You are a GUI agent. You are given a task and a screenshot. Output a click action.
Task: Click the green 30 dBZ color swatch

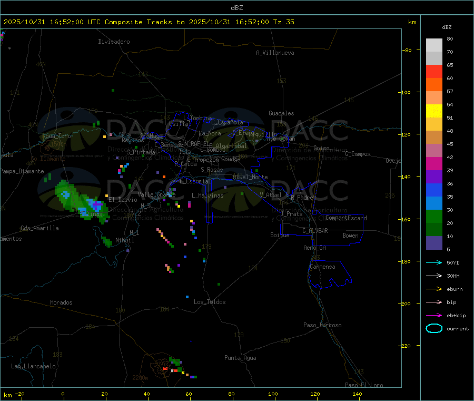tap(434, 216)
